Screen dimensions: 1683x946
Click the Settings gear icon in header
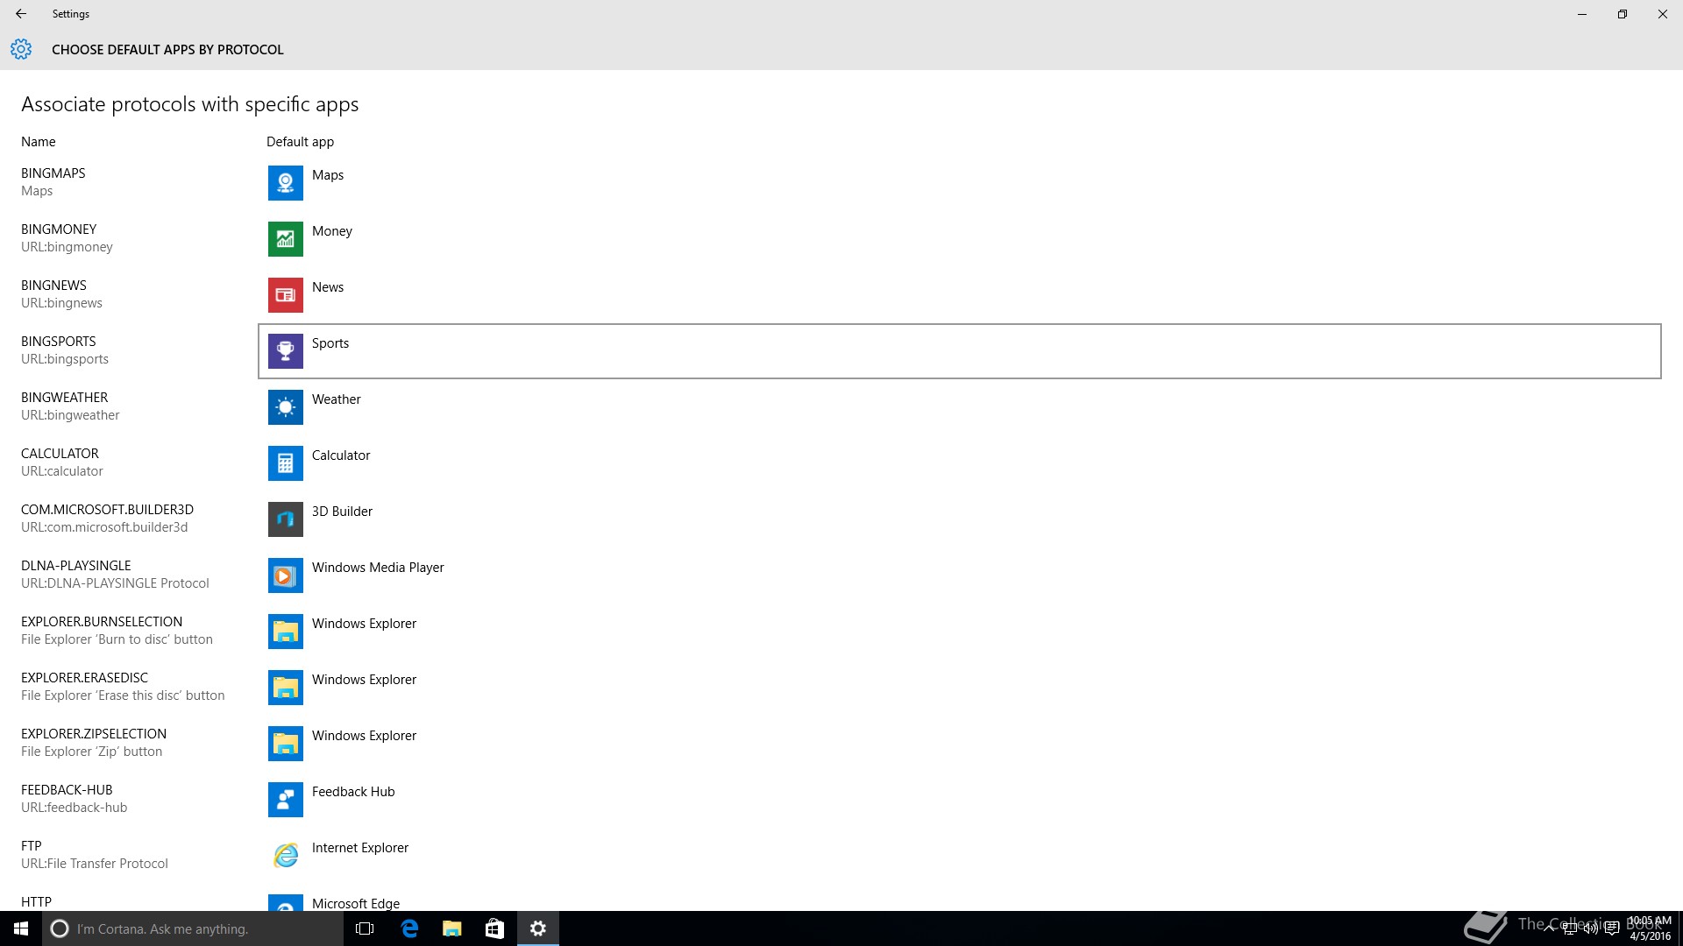pyautogui.click(x=21, y=49)
